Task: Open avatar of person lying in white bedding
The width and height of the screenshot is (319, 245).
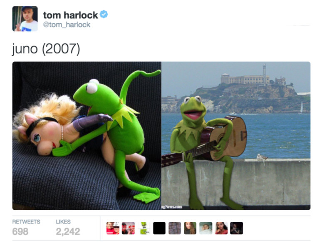Action: [206, 228]
